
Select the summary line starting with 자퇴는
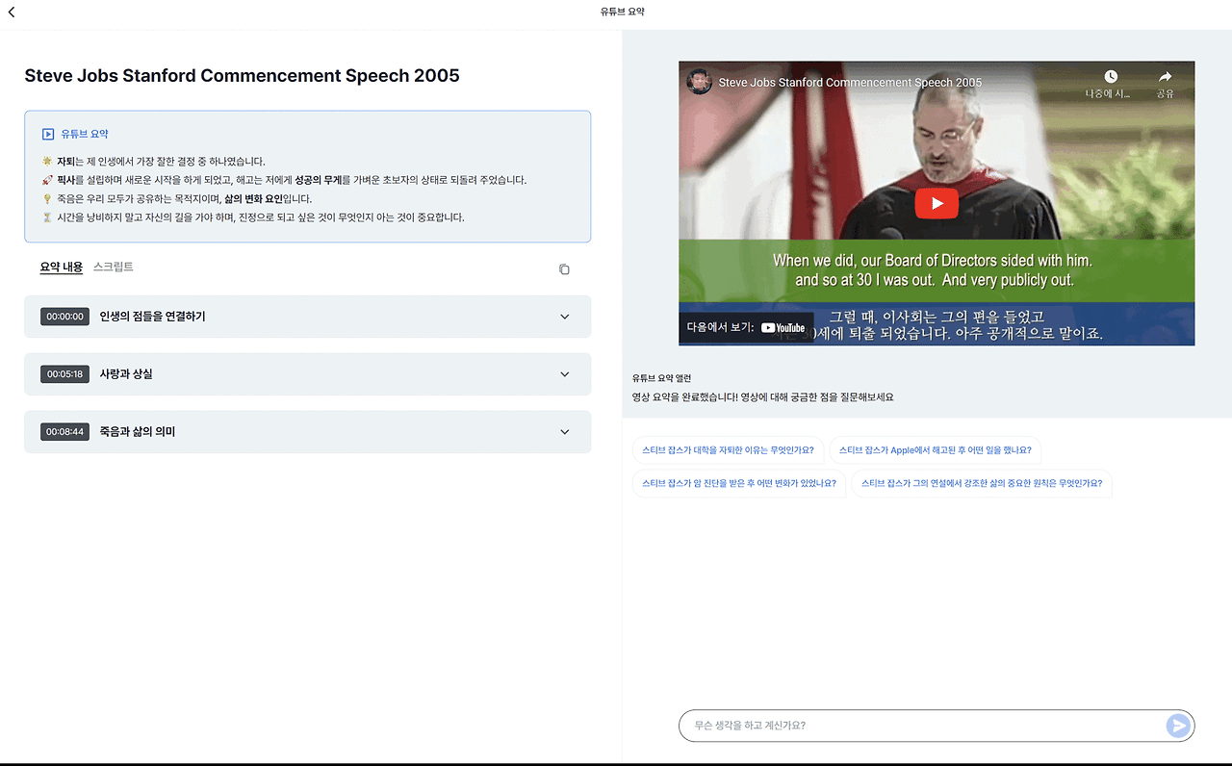tap(153, 162)
